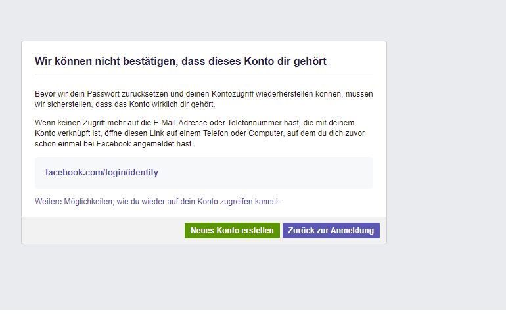Click the paragraph starting with Bevor wir
Image resolution: width=506 pixels, height=314 pixels.
tap(204, 99)
